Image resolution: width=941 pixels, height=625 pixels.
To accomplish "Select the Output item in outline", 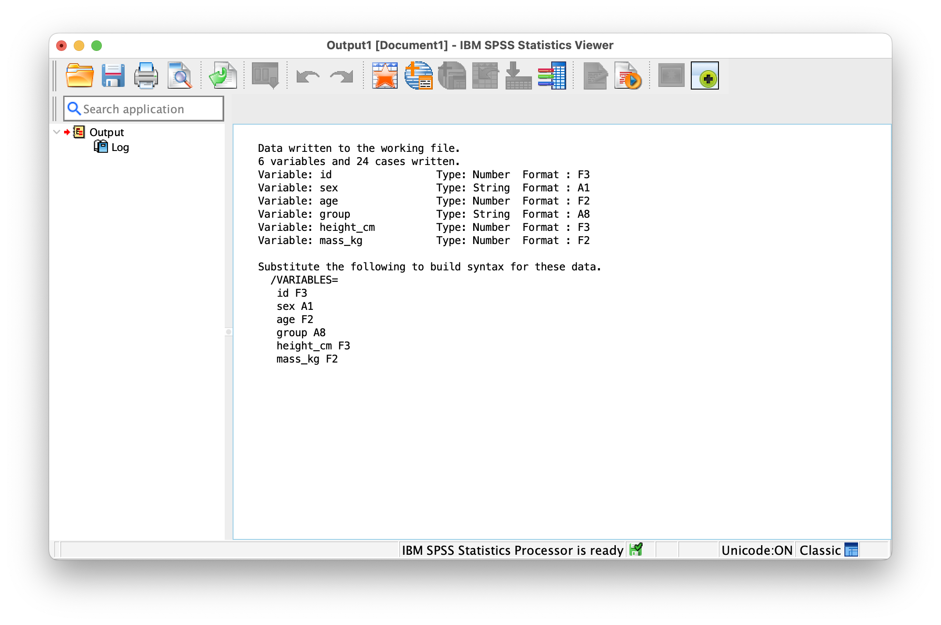I will [107, 132].
